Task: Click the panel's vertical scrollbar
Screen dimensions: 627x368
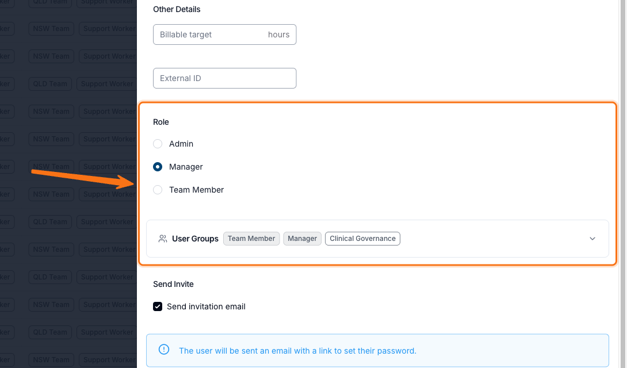Action: click(622, 184)
